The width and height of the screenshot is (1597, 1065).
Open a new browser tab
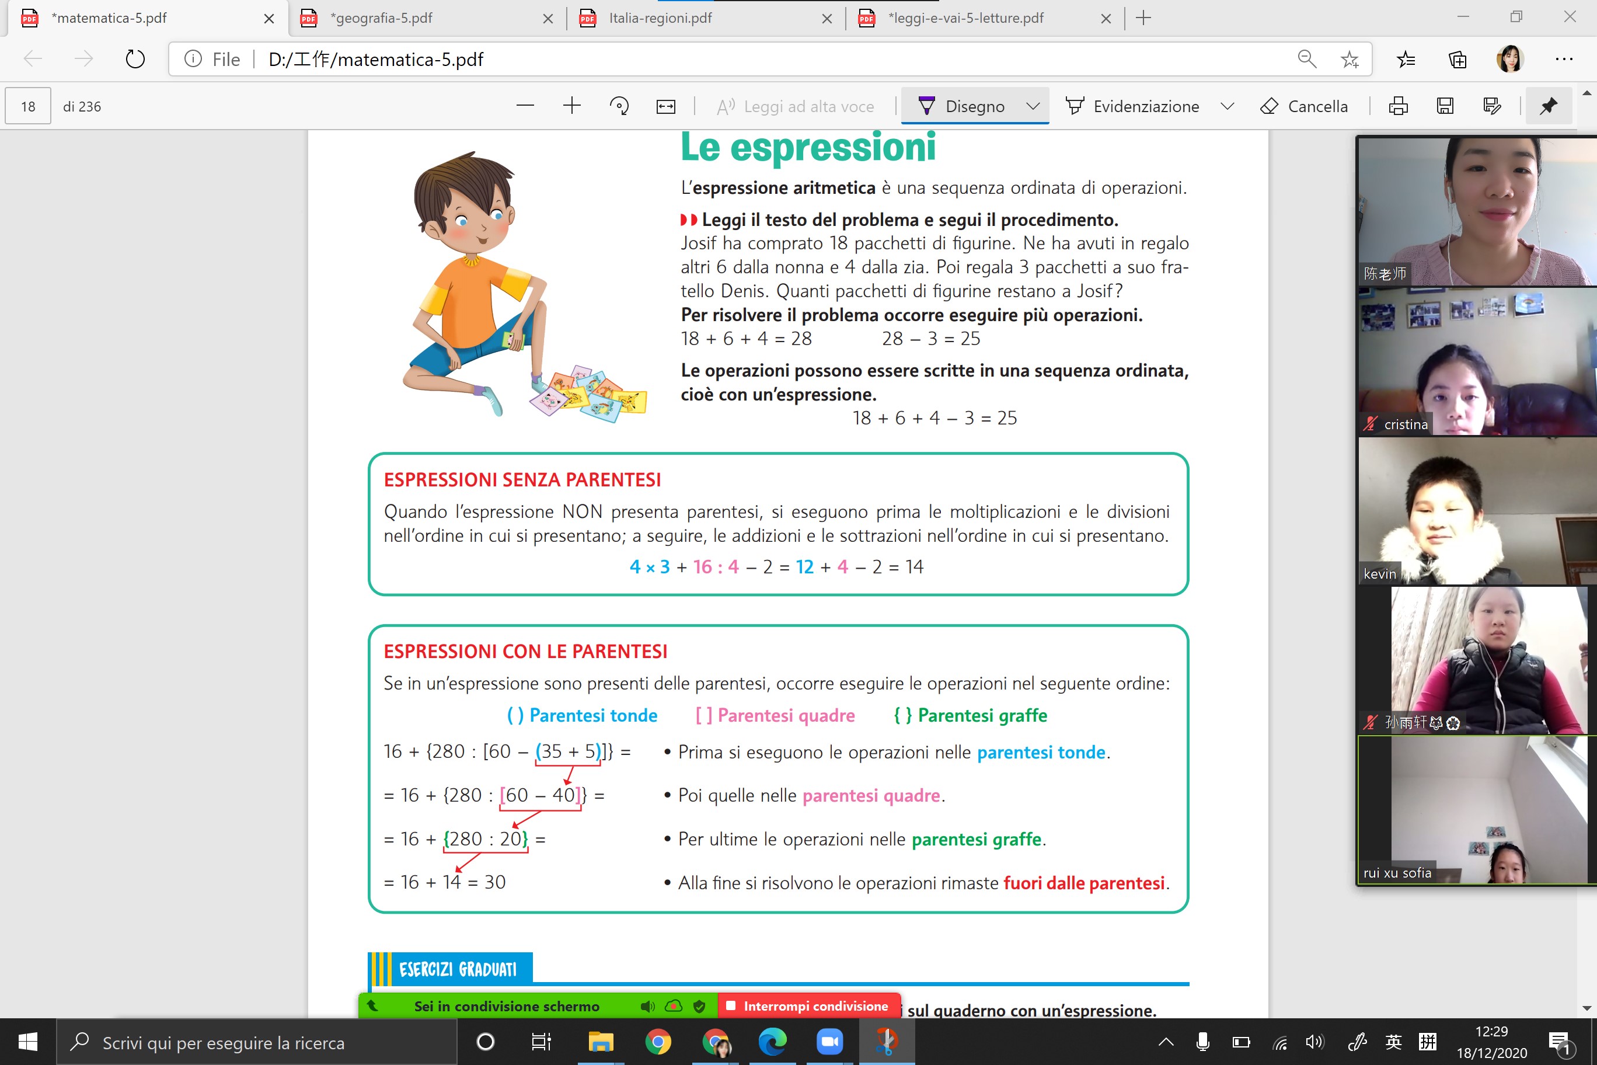[1143, 18]
